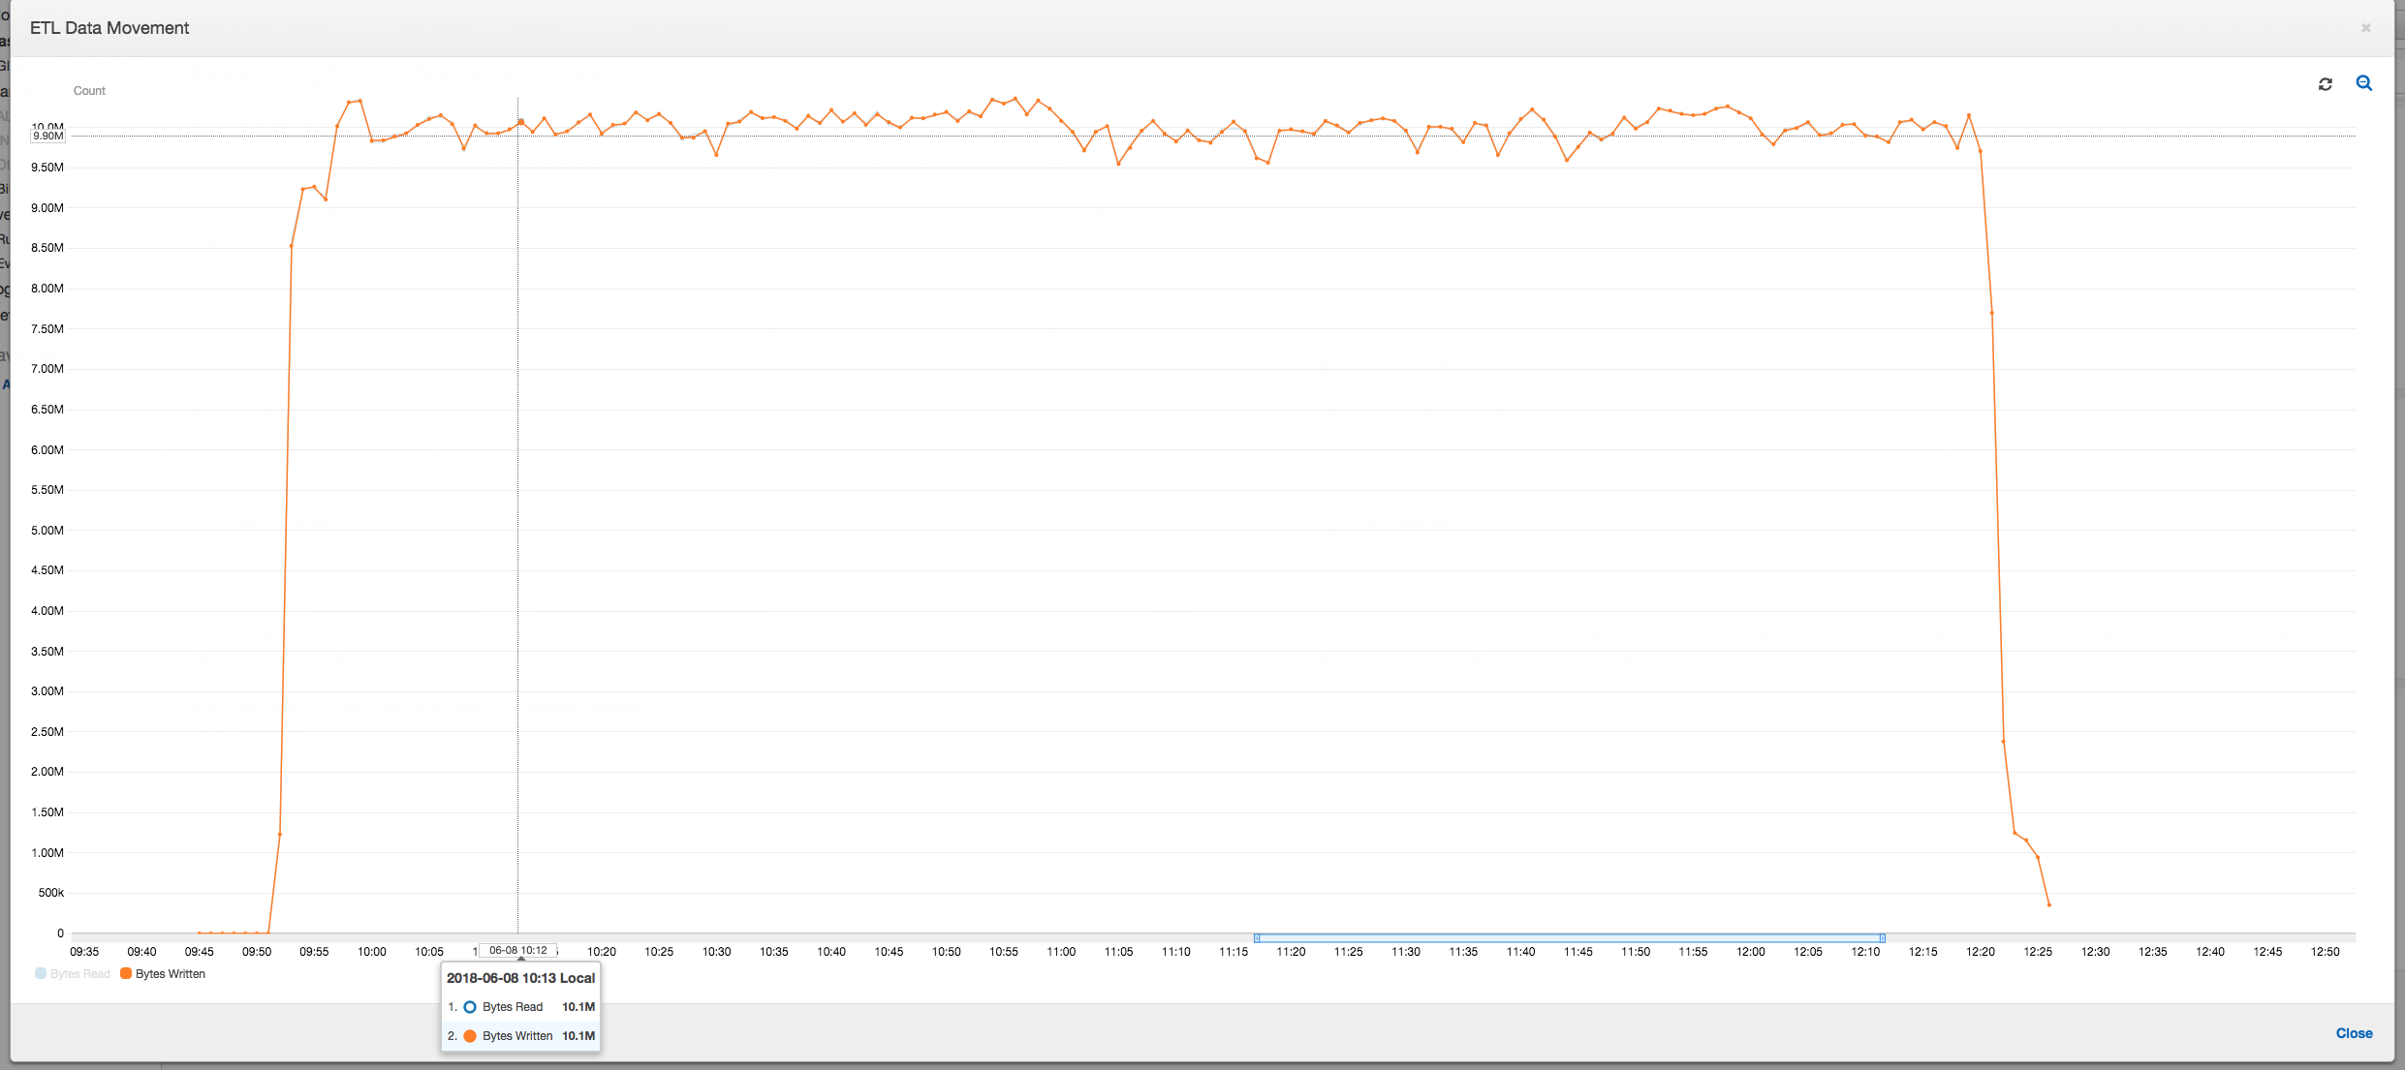The width and height of the screenshot is (2405, 1070).
Task: Click the refresh/reload icon
Action: pos(2327,82)
